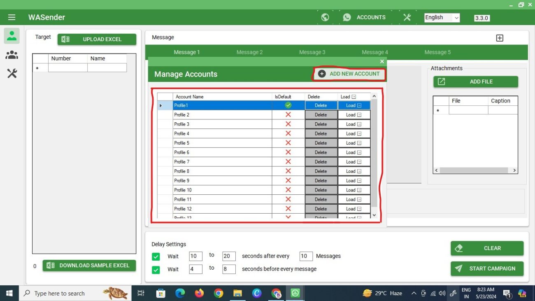Click the Load column header
Image resolution: width=535 pixels, height=301 pixels.
354,97
